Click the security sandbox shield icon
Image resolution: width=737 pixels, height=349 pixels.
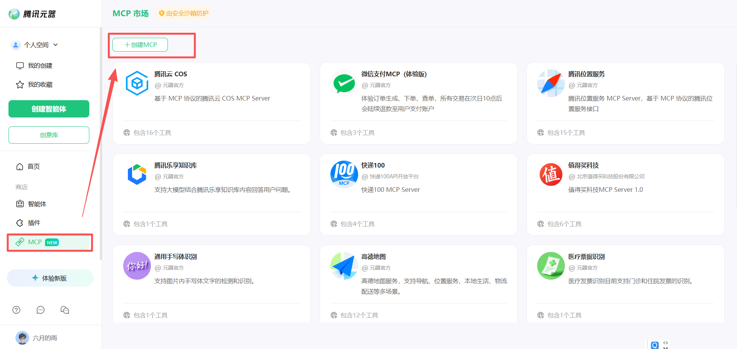162,13
